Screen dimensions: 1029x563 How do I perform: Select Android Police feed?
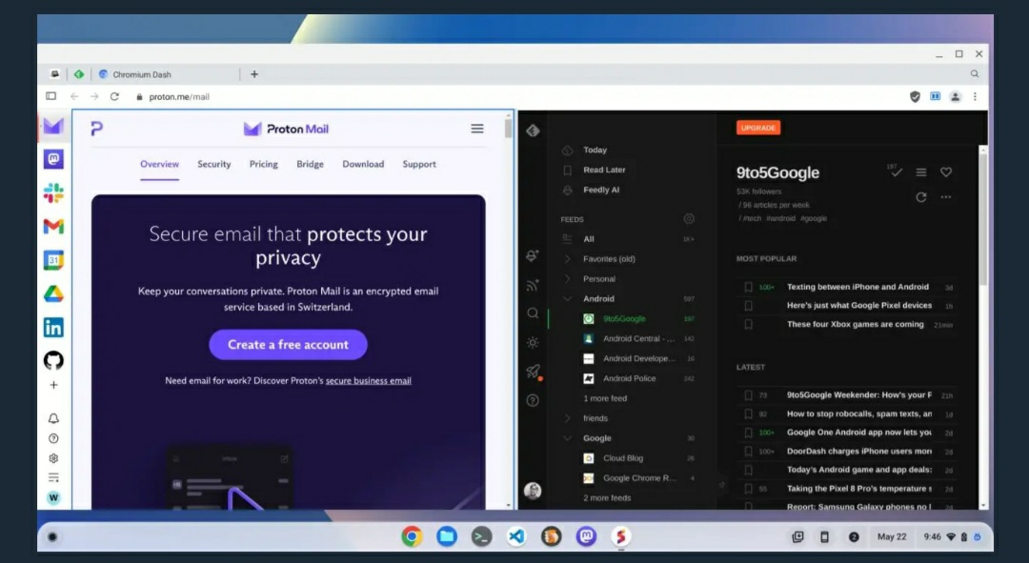(x=630, y=378)
